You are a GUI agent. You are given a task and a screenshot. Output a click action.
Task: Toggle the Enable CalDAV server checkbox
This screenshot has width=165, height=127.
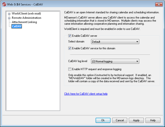click(x=70, y=36)
